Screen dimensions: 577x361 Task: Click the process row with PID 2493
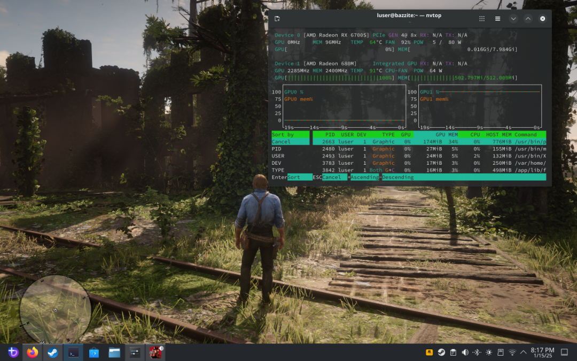(430, 156)
